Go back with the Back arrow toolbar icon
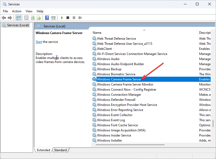Image resolution: width=216 pixels, height=159 pixels. click(x=4, y=18)
